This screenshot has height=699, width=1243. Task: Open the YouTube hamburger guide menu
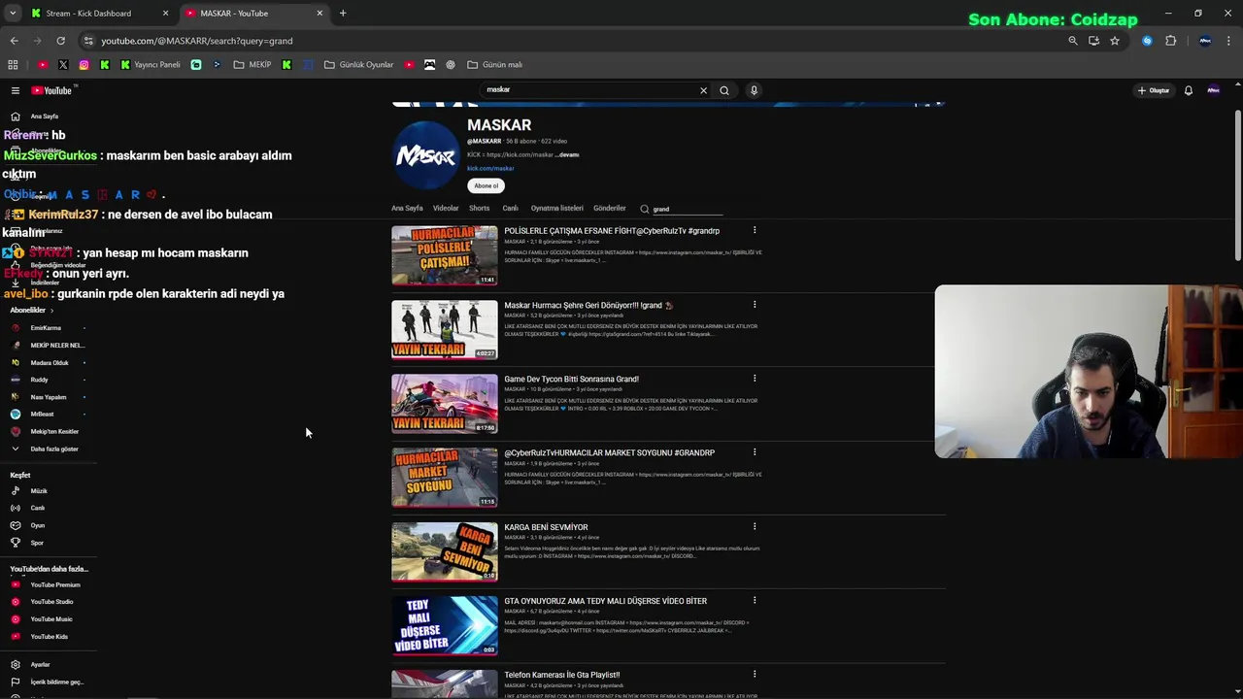coord(16,90)
